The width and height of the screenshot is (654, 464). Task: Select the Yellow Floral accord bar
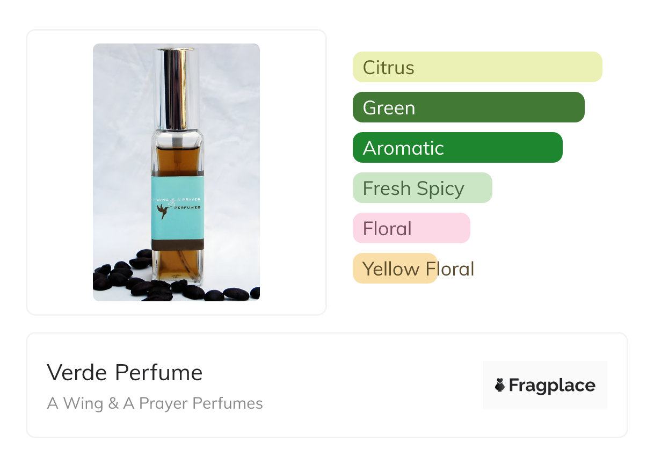point(394,269)
